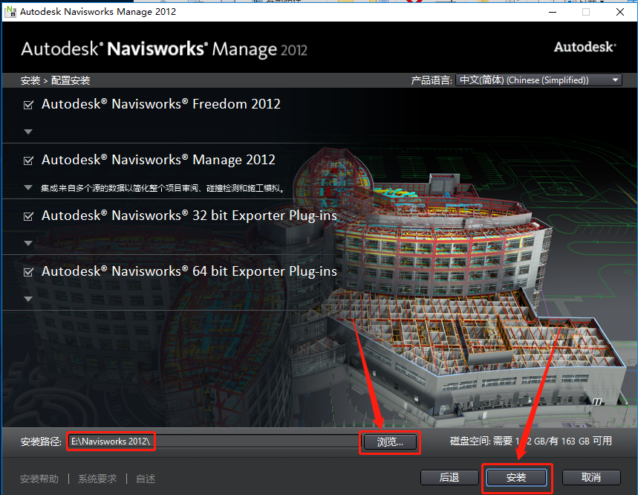
Task: Click the 安装 install button
Action: (516, 477)
